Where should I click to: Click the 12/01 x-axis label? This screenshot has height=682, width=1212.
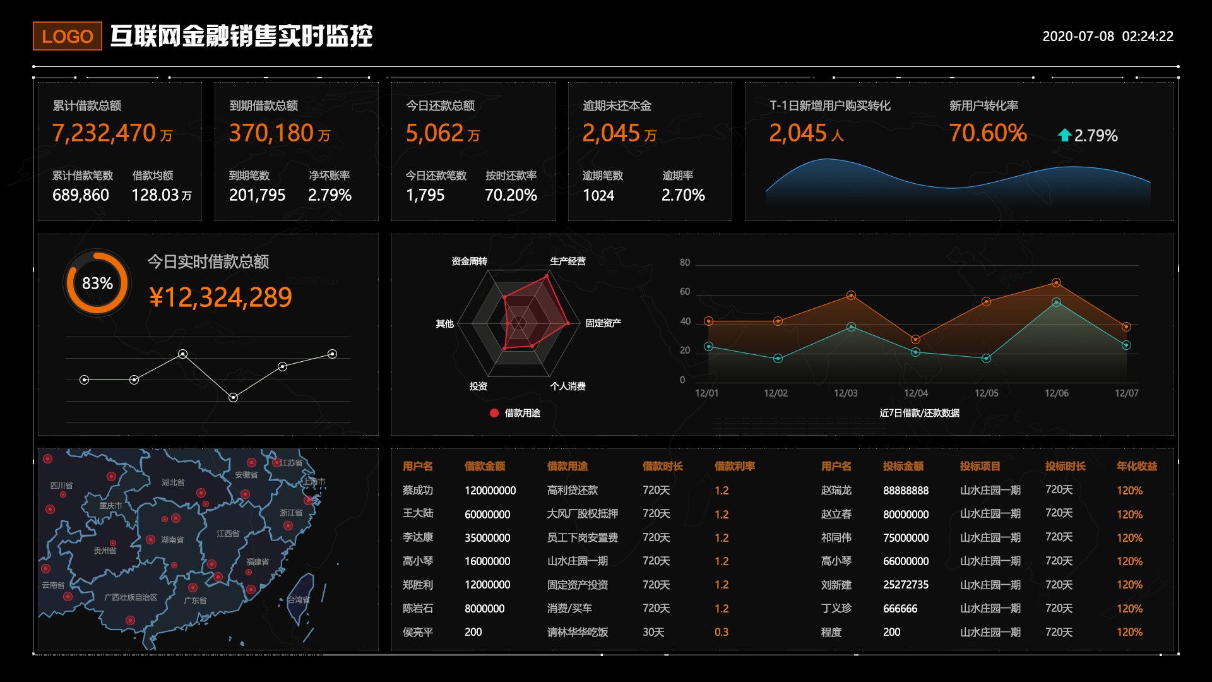click(706, 393)
